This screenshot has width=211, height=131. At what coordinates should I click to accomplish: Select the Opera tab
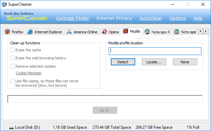(x=110, y=32)
